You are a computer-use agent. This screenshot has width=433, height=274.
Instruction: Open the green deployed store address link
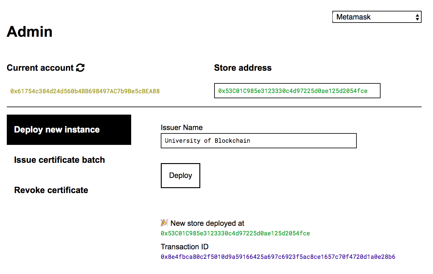click(235, 233)
